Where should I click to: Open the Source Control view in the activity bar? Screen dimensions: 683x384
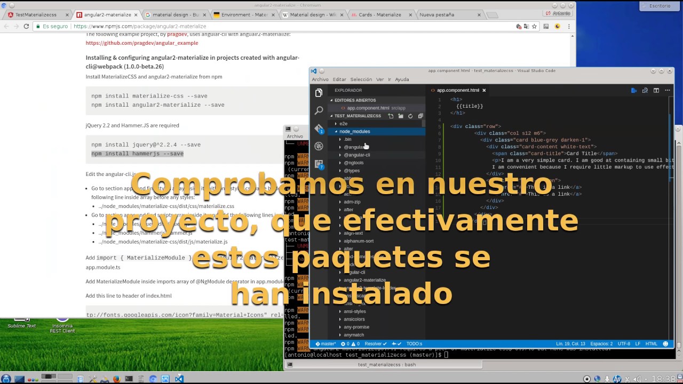coord(319,129)
